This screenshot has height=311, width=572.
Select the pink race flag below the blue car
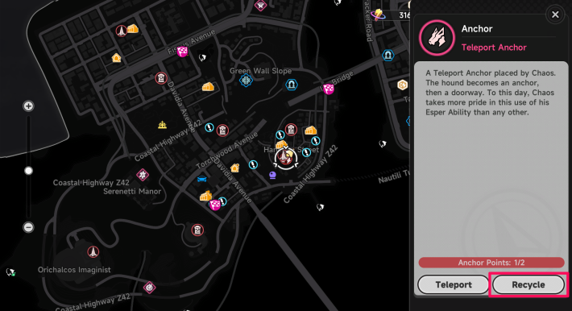214,205
